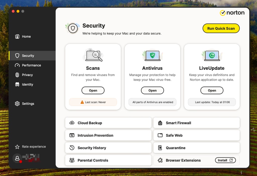Click the Security header shield emblem
The image size is (257, 176).
(73, 28)
